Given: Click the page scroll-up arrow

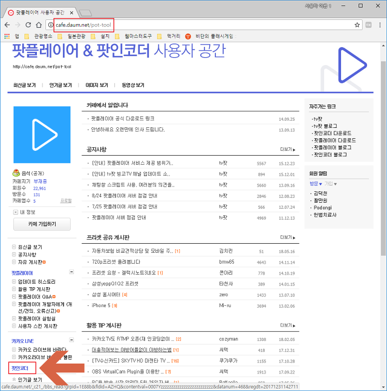Looking at the screenshot, I should tap(383, 46).
